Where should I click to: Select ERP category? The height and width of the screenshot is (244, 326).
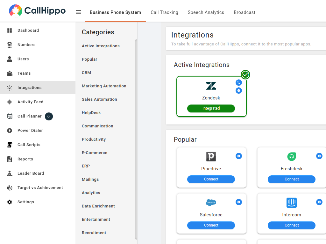click(86, 166)
